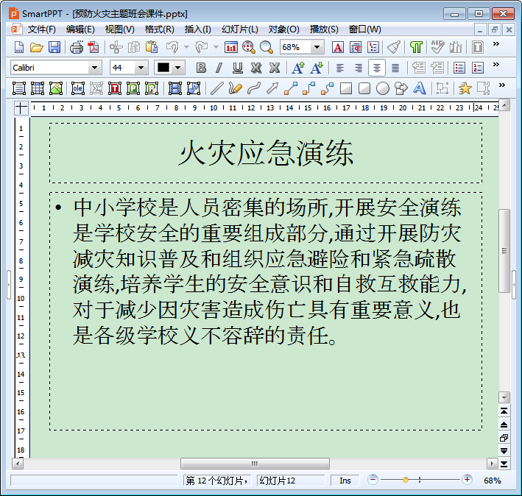This screenshot has height=496, width=522.
Task: Toggle bold formatting
Action: point(201,68)
